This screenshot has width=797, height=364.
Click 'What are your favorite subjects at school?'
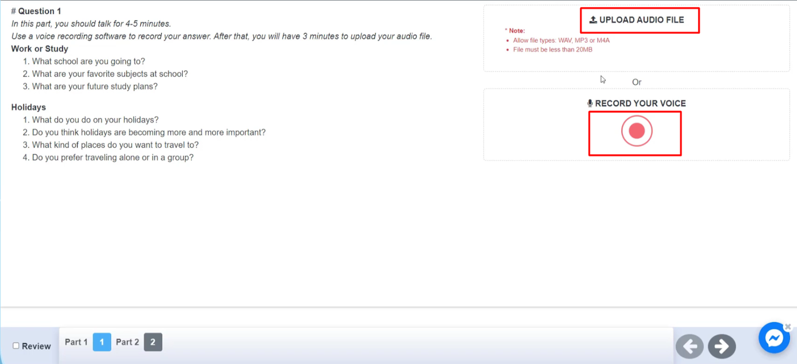pyautogui.click(x=110, y=74)
